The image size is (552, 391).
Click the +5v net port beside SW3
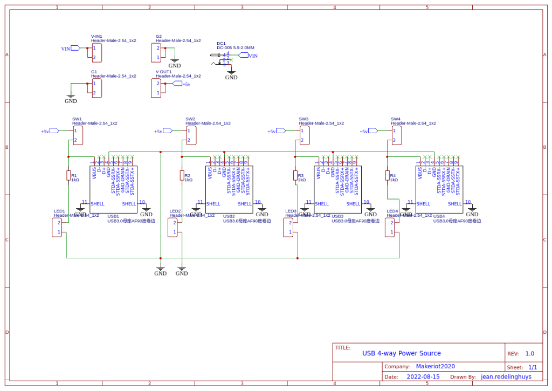click(x=277, y=131)
